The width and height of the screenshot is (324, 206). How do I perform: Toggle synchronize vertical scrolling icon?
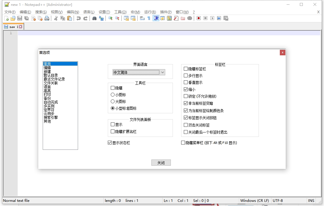point(126,18)
